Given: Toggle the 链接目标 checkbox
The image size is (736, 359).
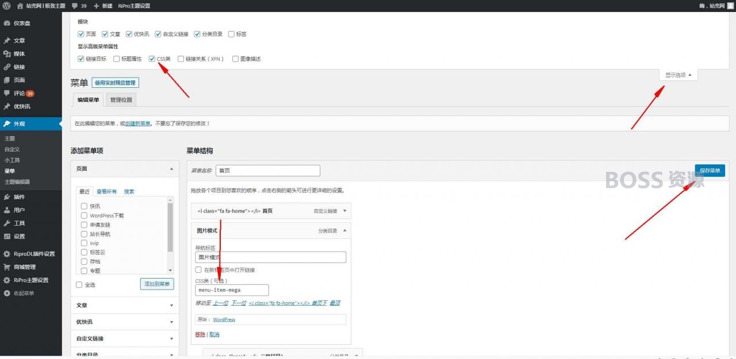Looking at the screenshot, I should click(x=81, y=59).
